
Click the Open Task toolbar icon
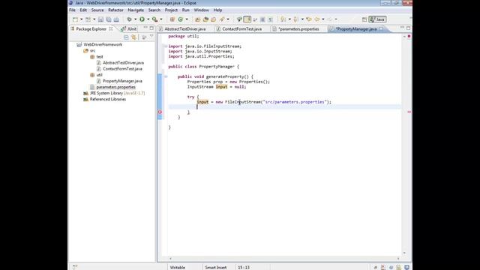(x=205, y=19)
